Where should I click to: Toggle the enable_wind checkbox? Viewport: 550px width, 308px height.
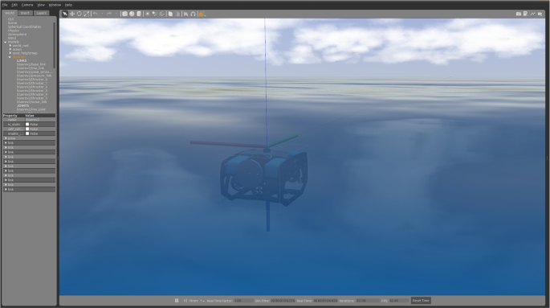27,133
